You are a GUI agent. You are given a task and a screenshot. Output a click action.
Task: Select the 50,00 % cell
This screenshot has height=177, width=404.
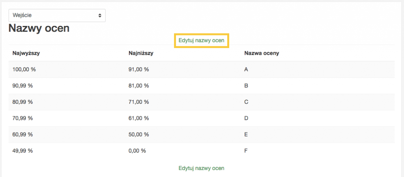click(138, 135)
